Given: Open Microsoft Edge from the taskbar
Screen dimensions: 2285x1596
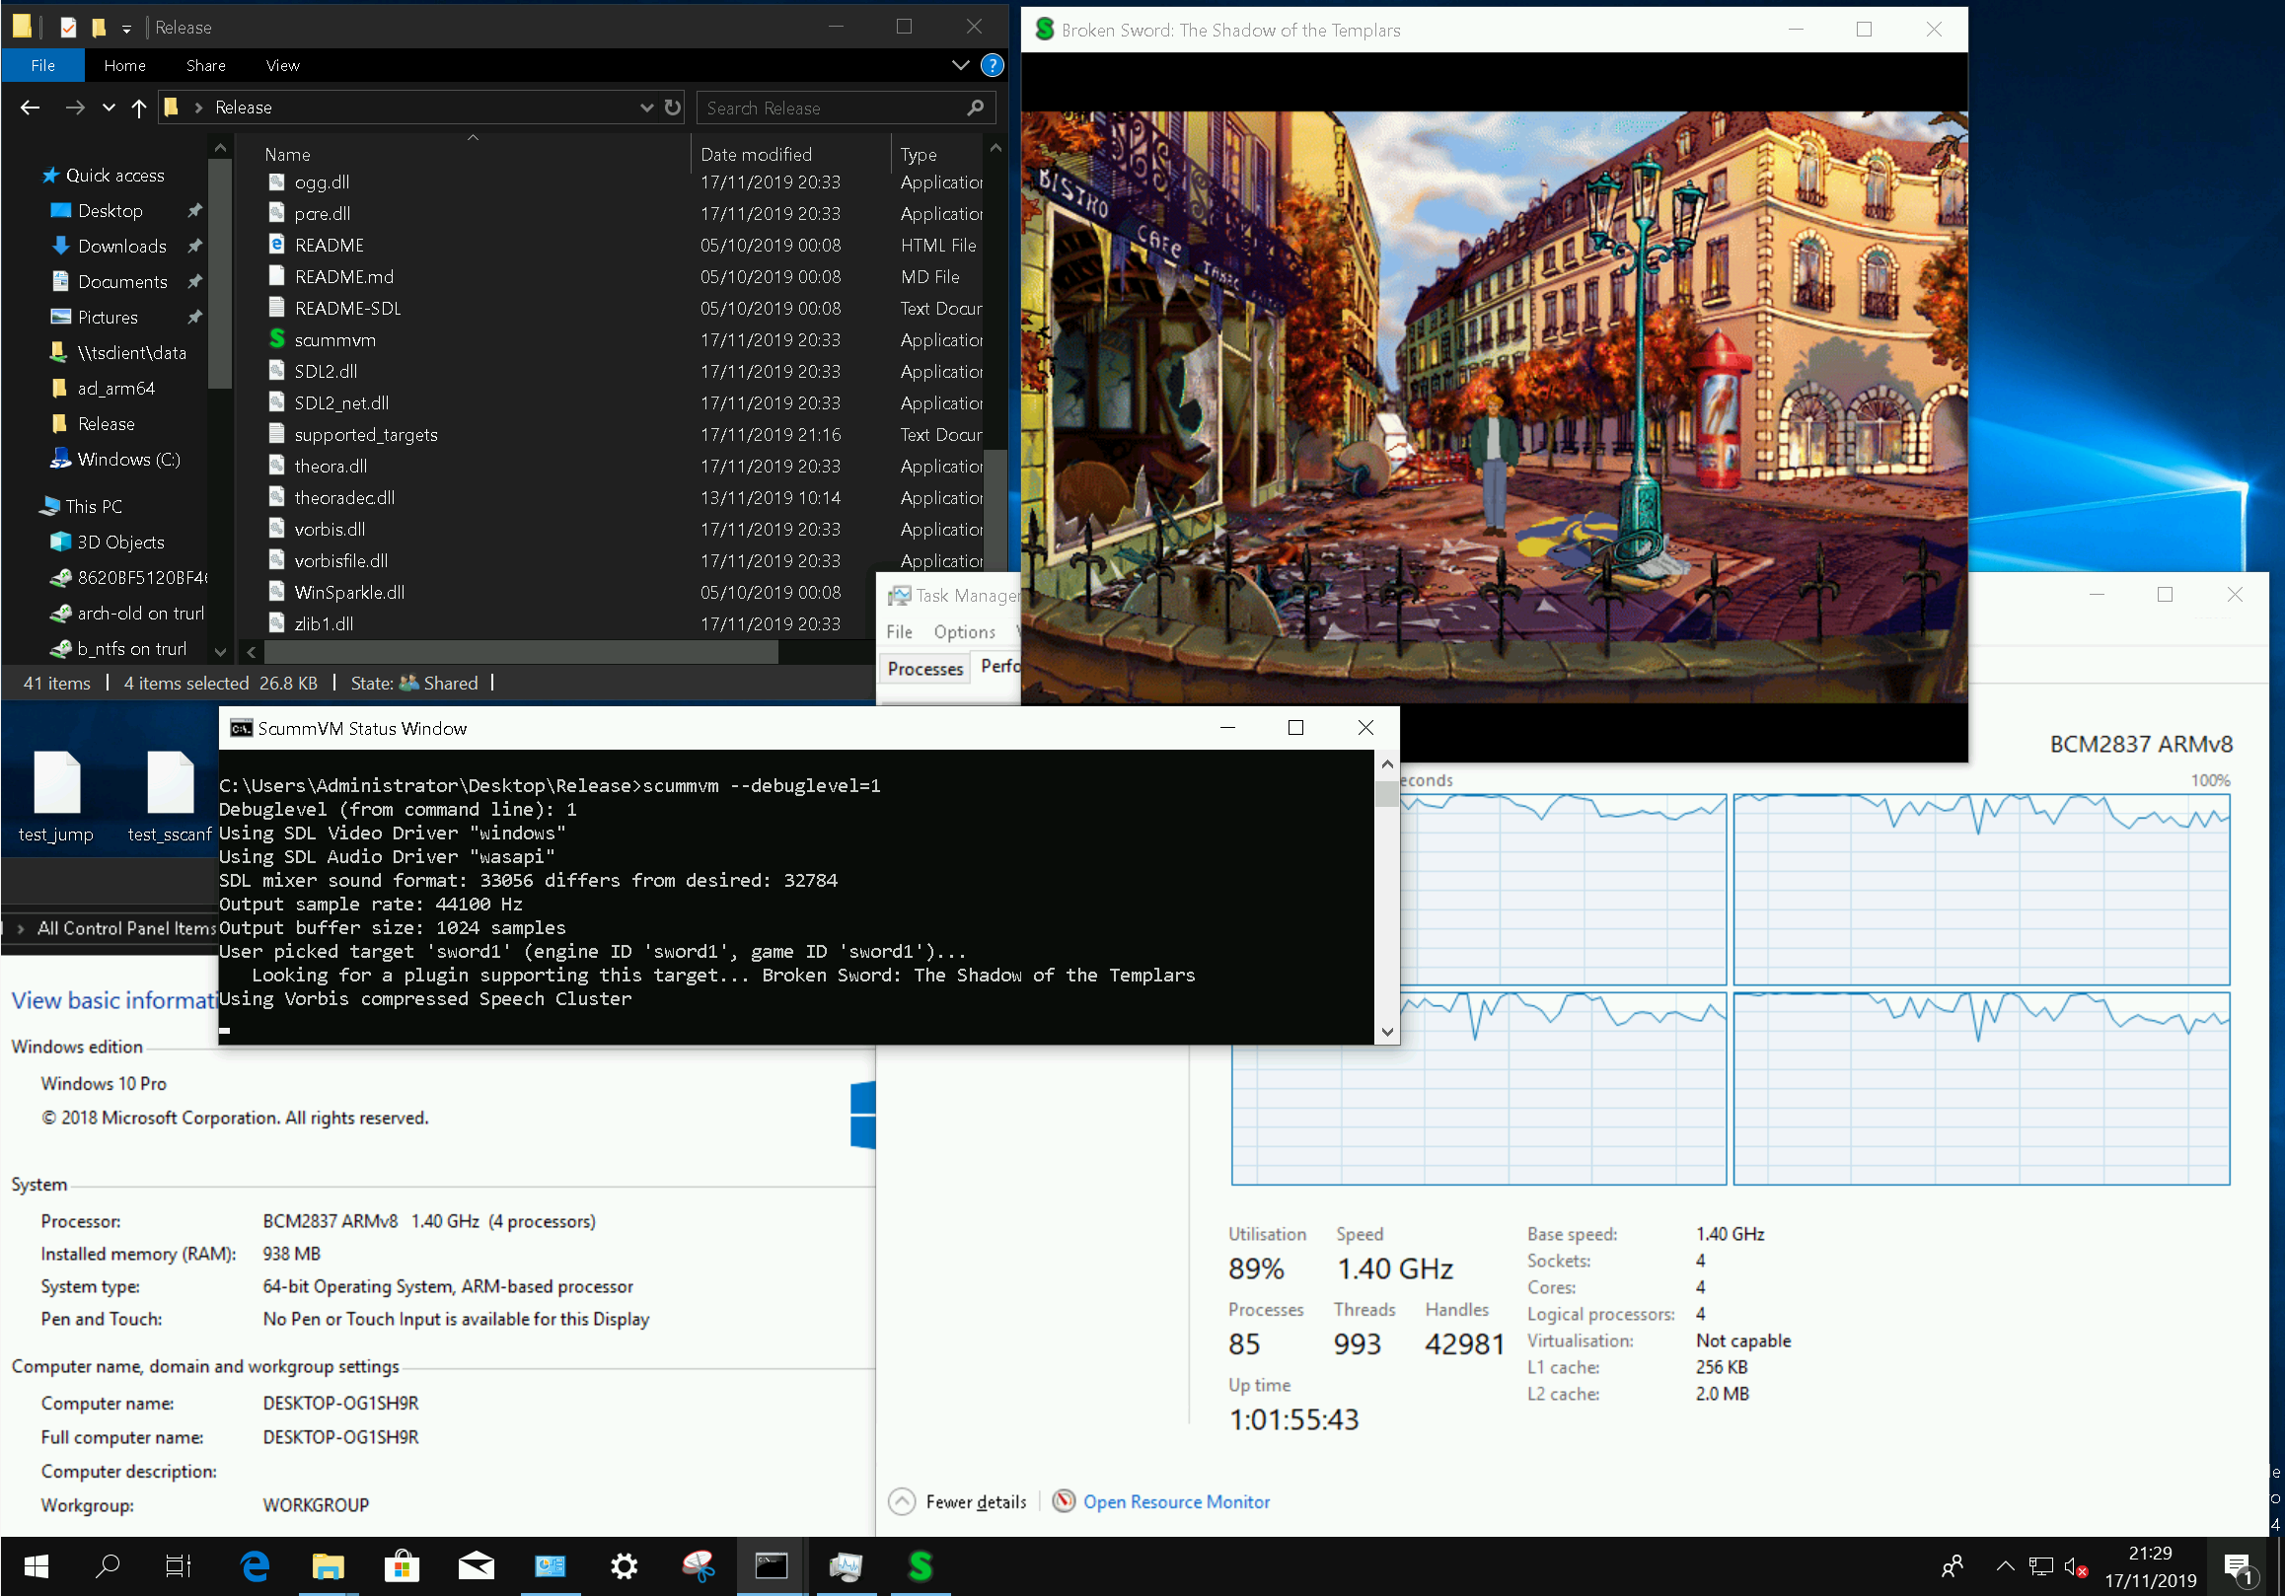Looking at the screenshot, I should [256, 1567].
